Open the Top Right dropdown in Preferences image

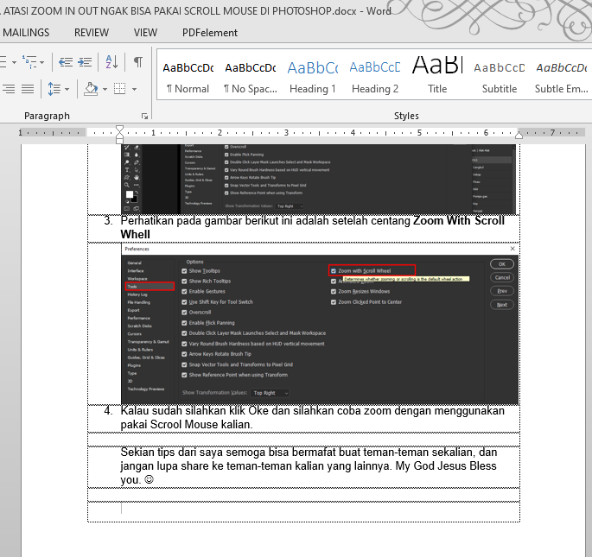[x=271, y=393]
